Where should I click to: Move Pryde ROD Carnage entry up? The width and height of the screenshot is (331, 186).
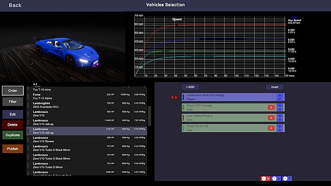[280, 105]
